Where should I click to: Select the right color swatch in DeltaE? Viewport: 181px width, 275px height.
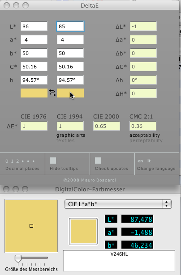tap(70, 93)
